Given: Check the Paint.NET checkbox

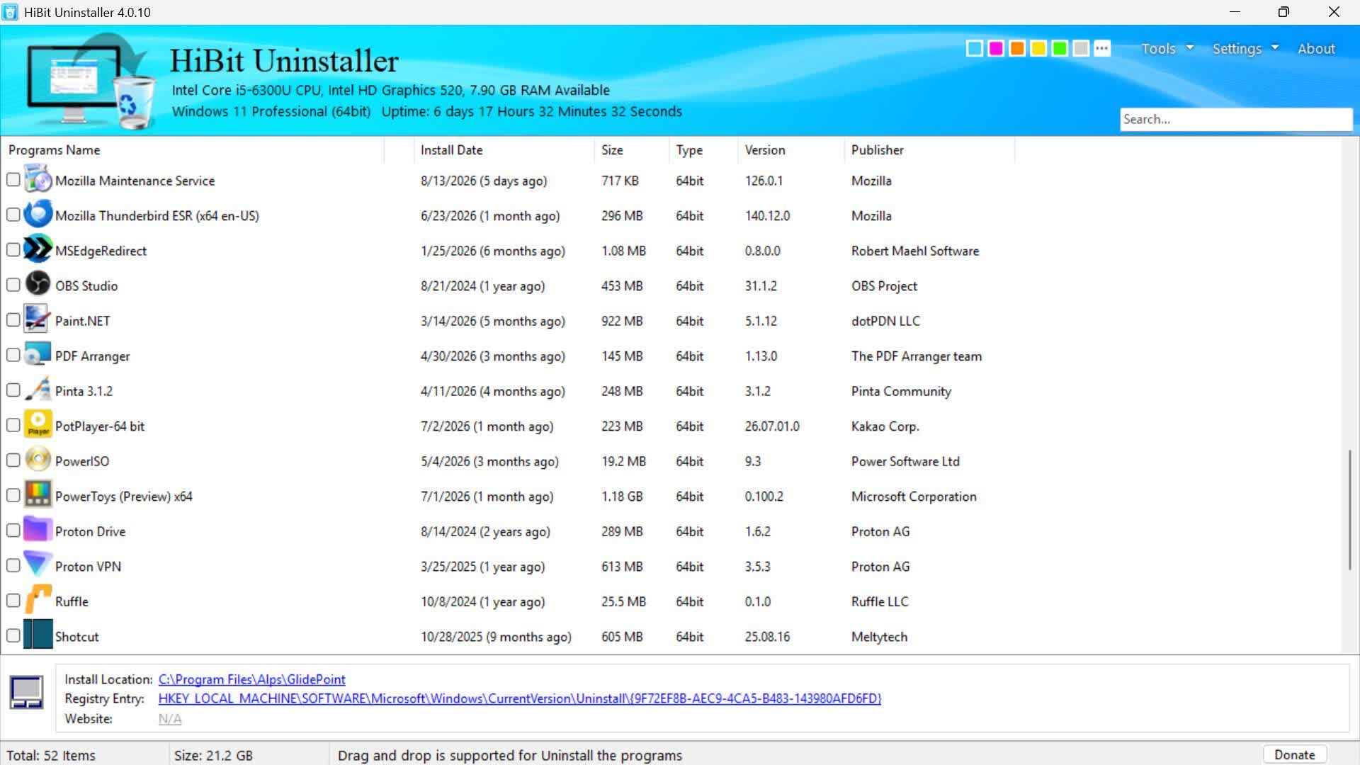Looking at the screenshot, I should click(13, 320).
